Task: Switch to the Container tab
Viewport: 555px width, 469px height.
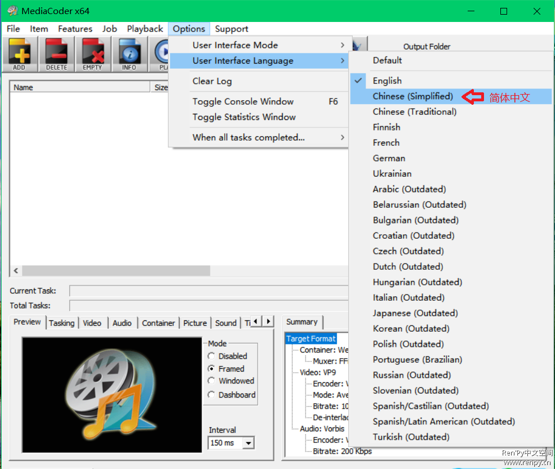Action: point(158,323)
